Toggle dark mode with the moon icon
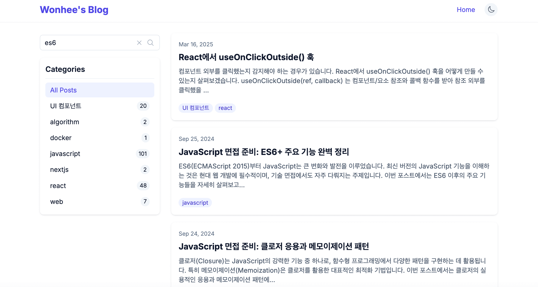538x287 pixels. pos(491,10)
